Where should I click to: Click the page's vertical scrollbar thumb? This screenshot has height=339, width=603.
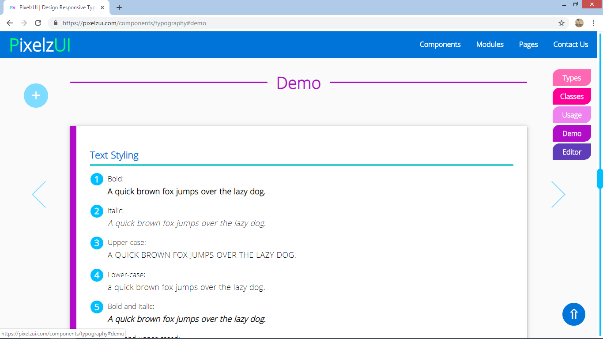click(x=600, y=179)
